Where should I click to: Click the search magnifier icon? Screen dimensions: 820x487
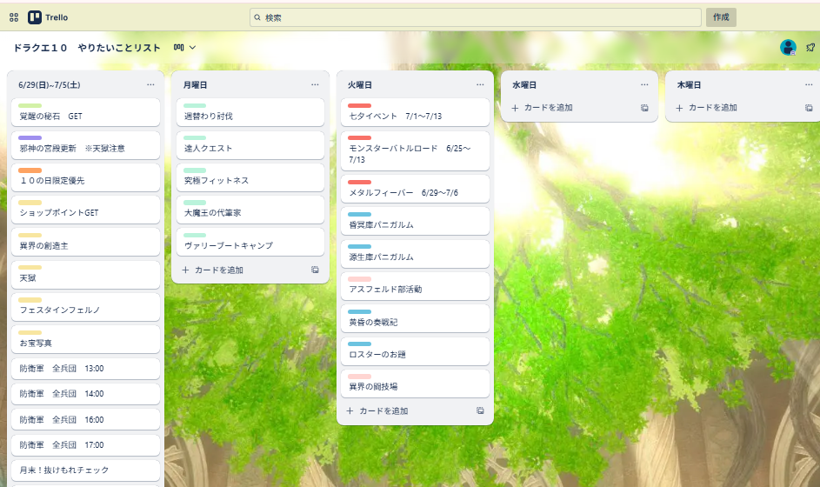pos(257,17)
